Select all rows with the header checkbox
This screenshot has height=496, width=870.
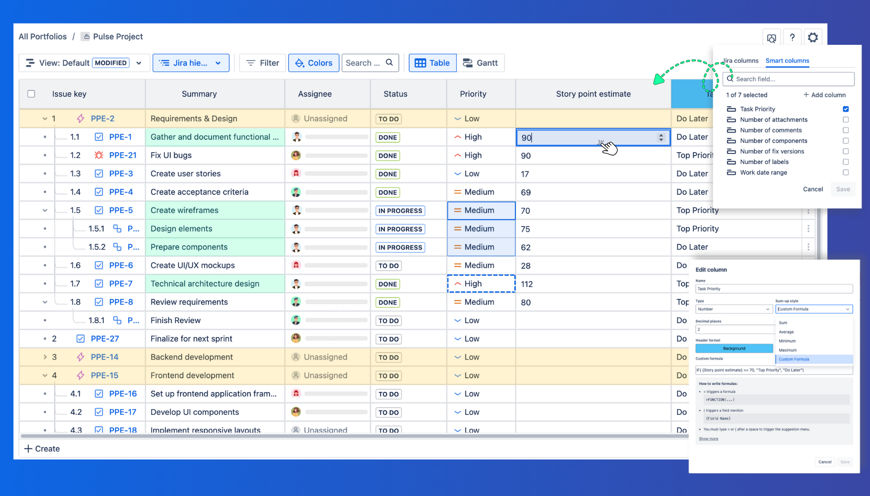[31, 94]
